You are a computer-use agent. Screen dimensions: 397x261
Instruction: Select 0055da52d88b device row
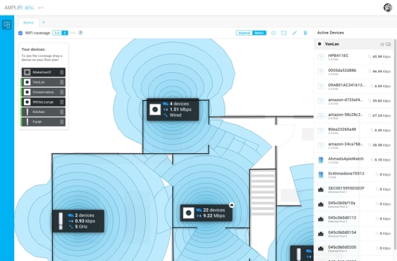coord(354,72)
